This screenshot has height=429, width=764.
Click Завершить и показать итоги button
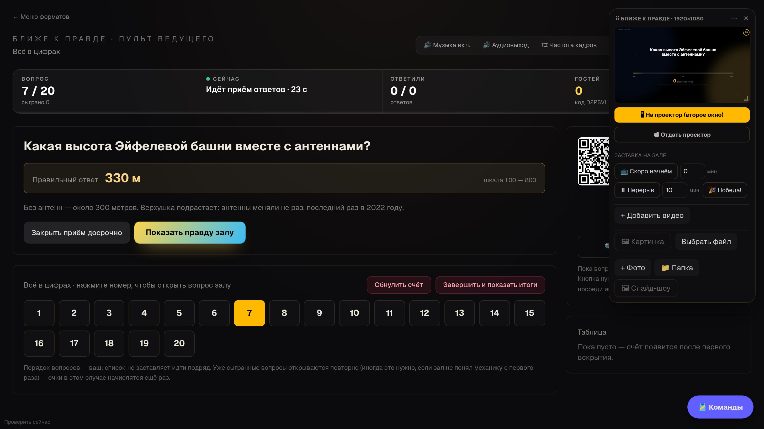490,285
